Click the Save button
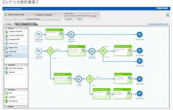This screenshot has width=173, height=110. [x=80, y=19]
